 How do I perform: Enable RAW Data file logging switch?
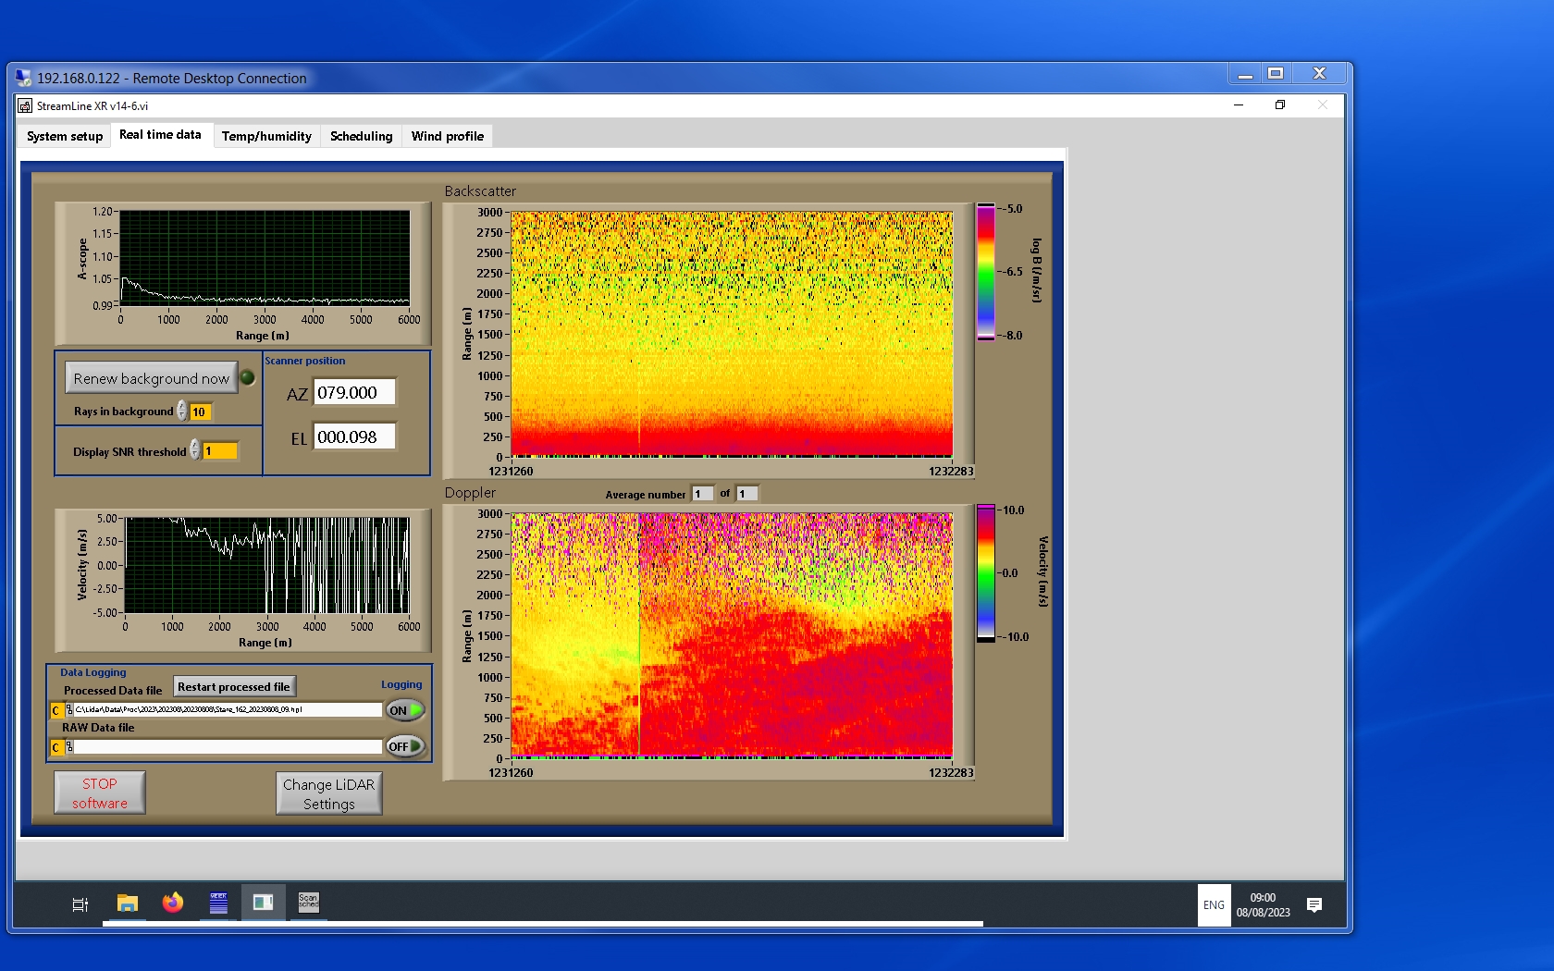(x=405, y=746)
